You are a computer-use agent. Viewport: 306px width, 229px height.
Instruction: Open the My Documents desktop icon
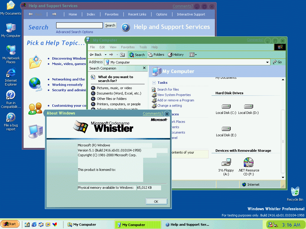11,8
